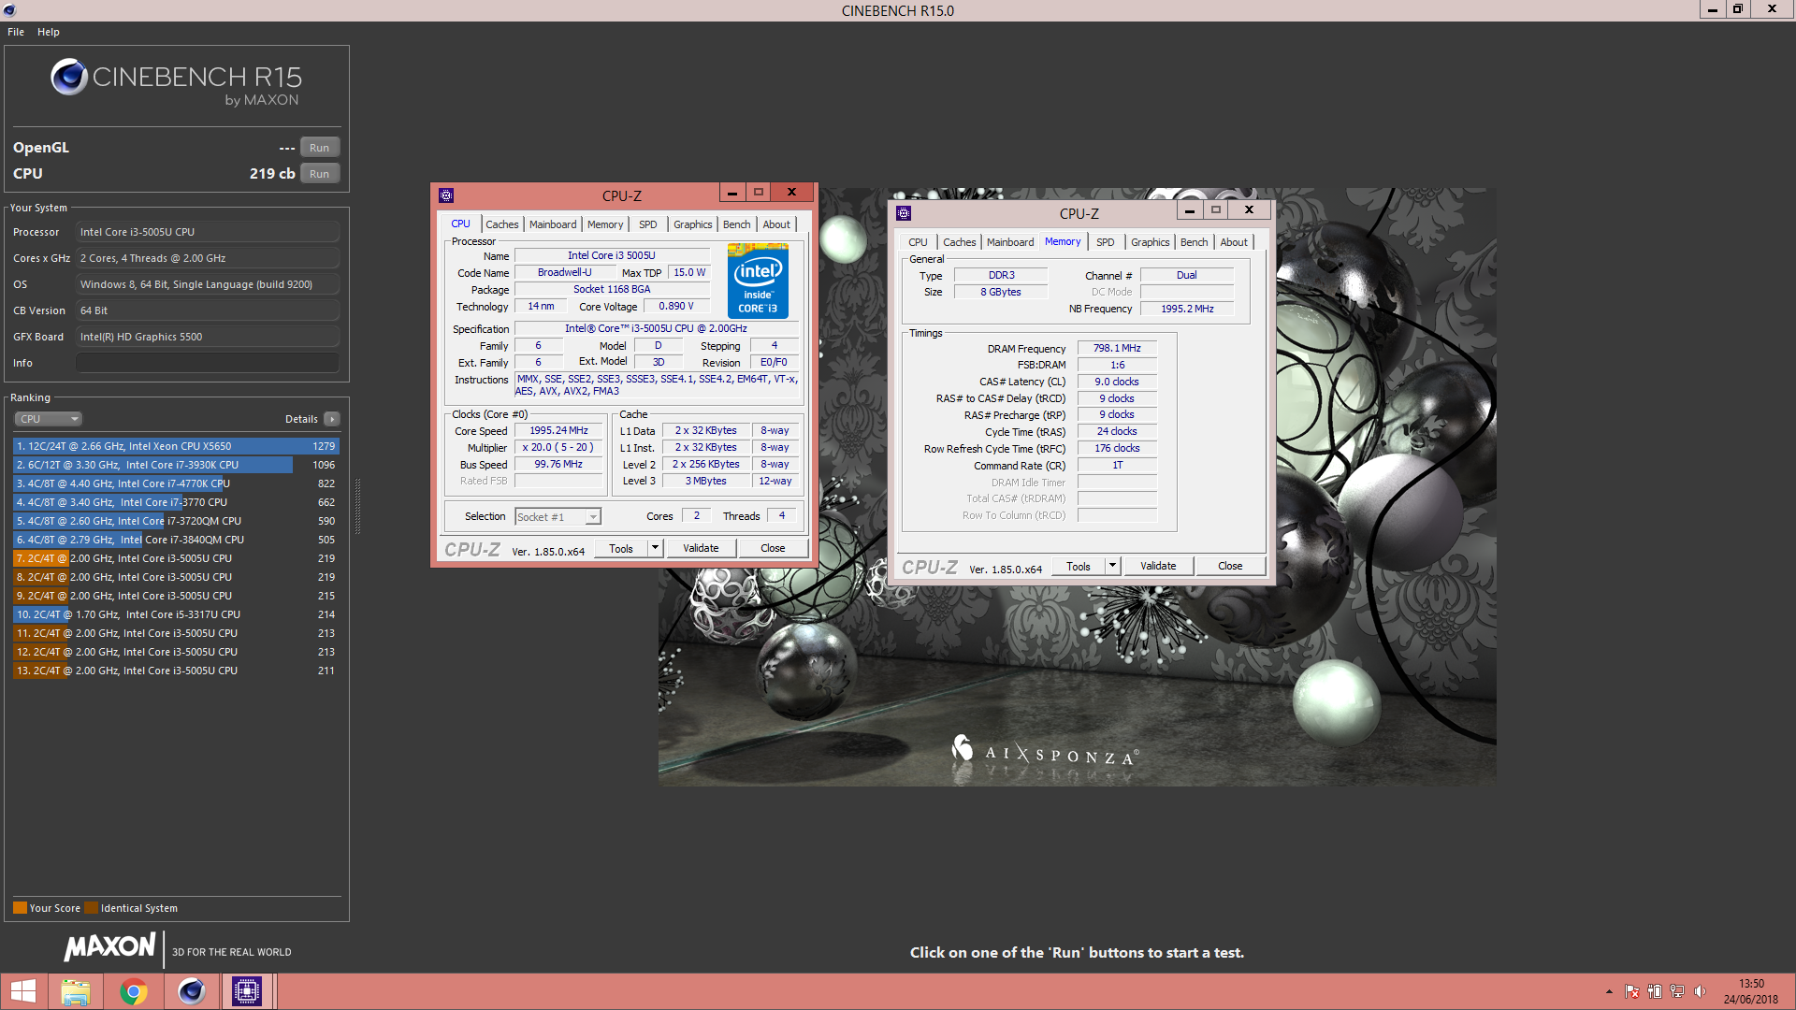The height and width of the screenshot is (1010, 1796).
Task: Click the battery icon in the system tray
Action: (1655, 991)
